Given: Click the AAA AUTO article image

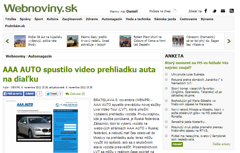Looking at the screenshot, I should [x=47, y=126].
